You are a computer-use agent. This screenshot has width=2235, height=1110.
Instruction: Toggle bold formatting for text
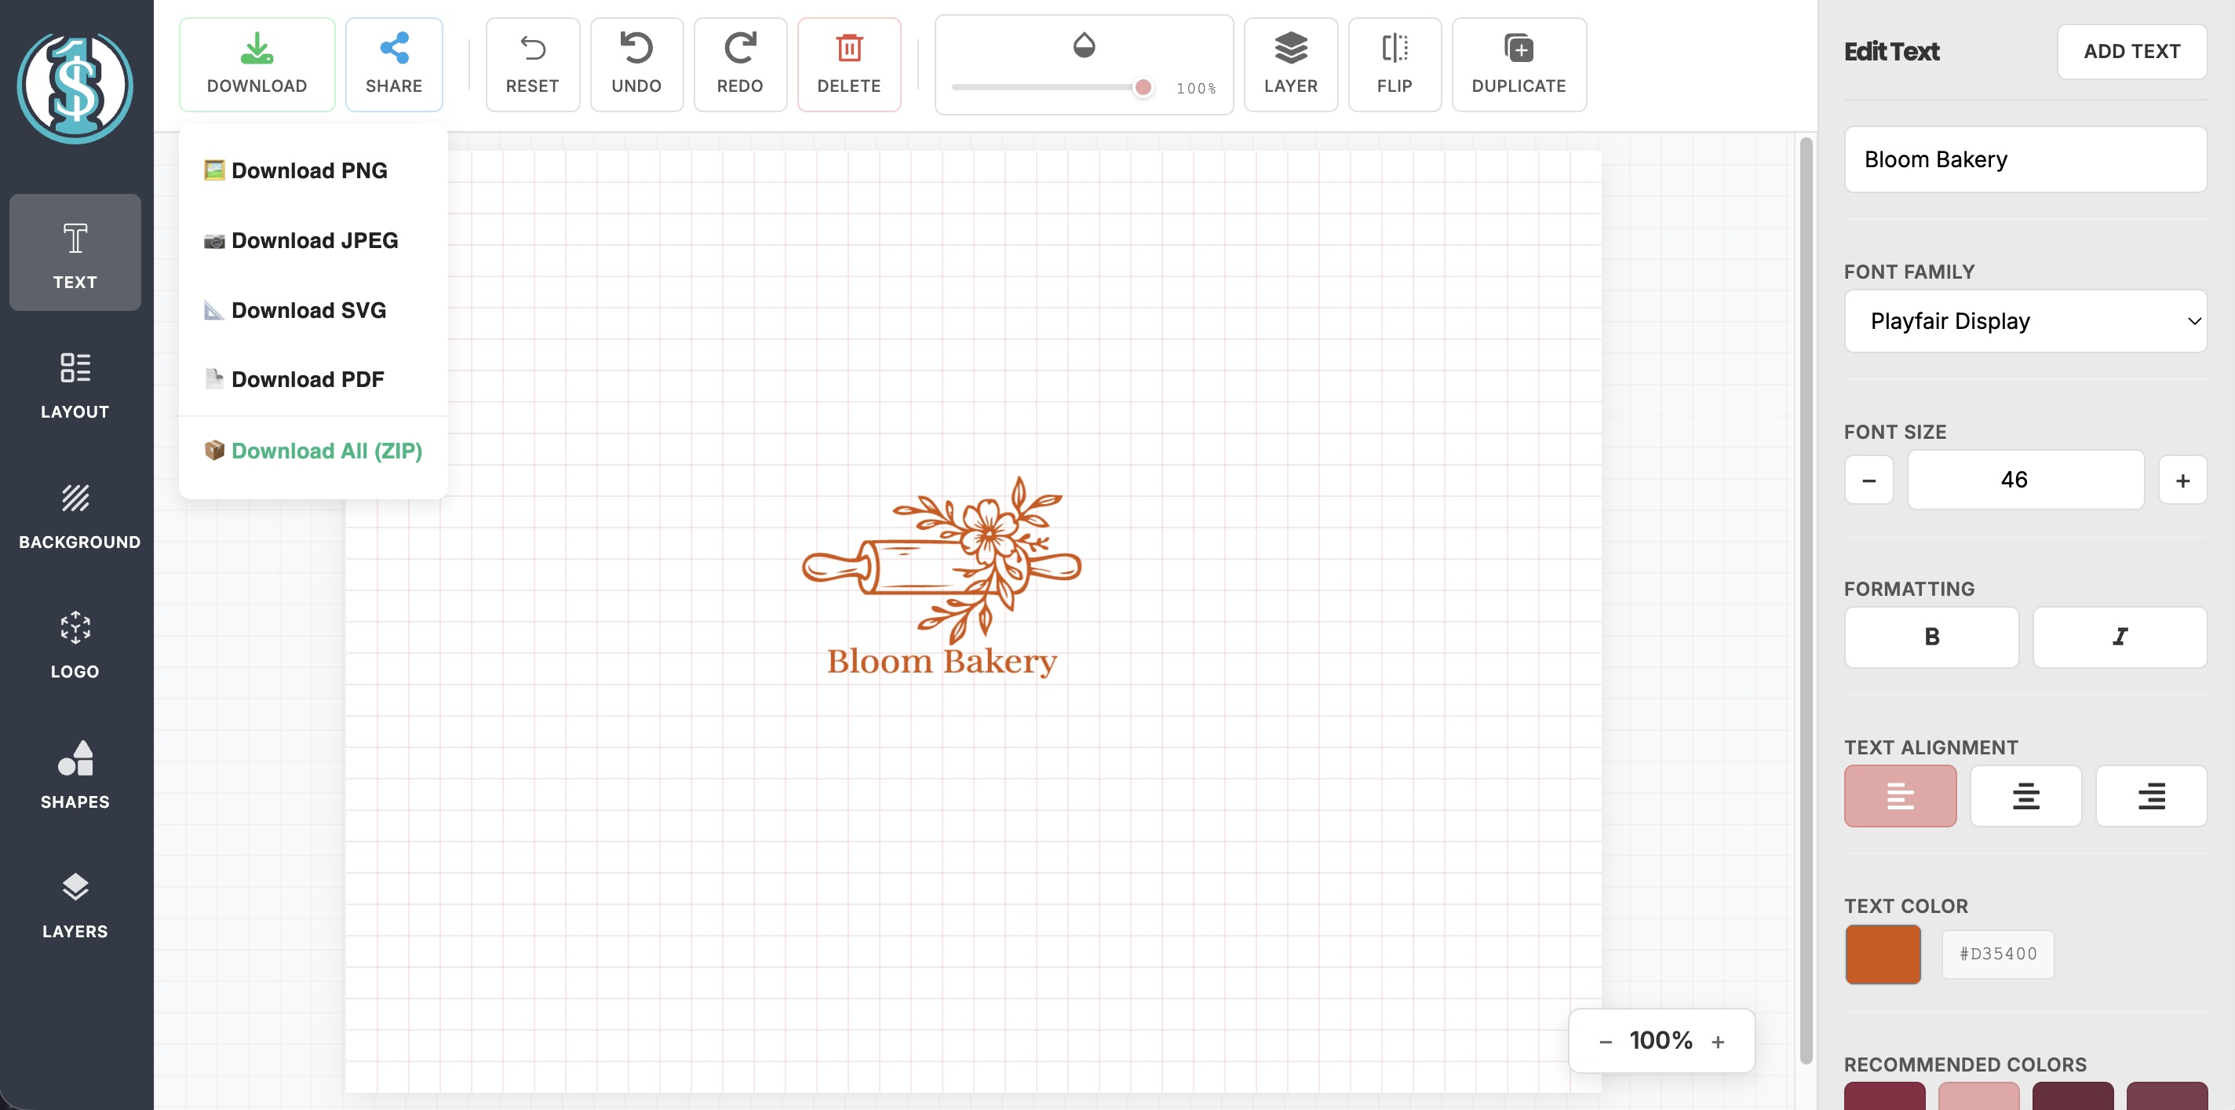[1931, 637]
